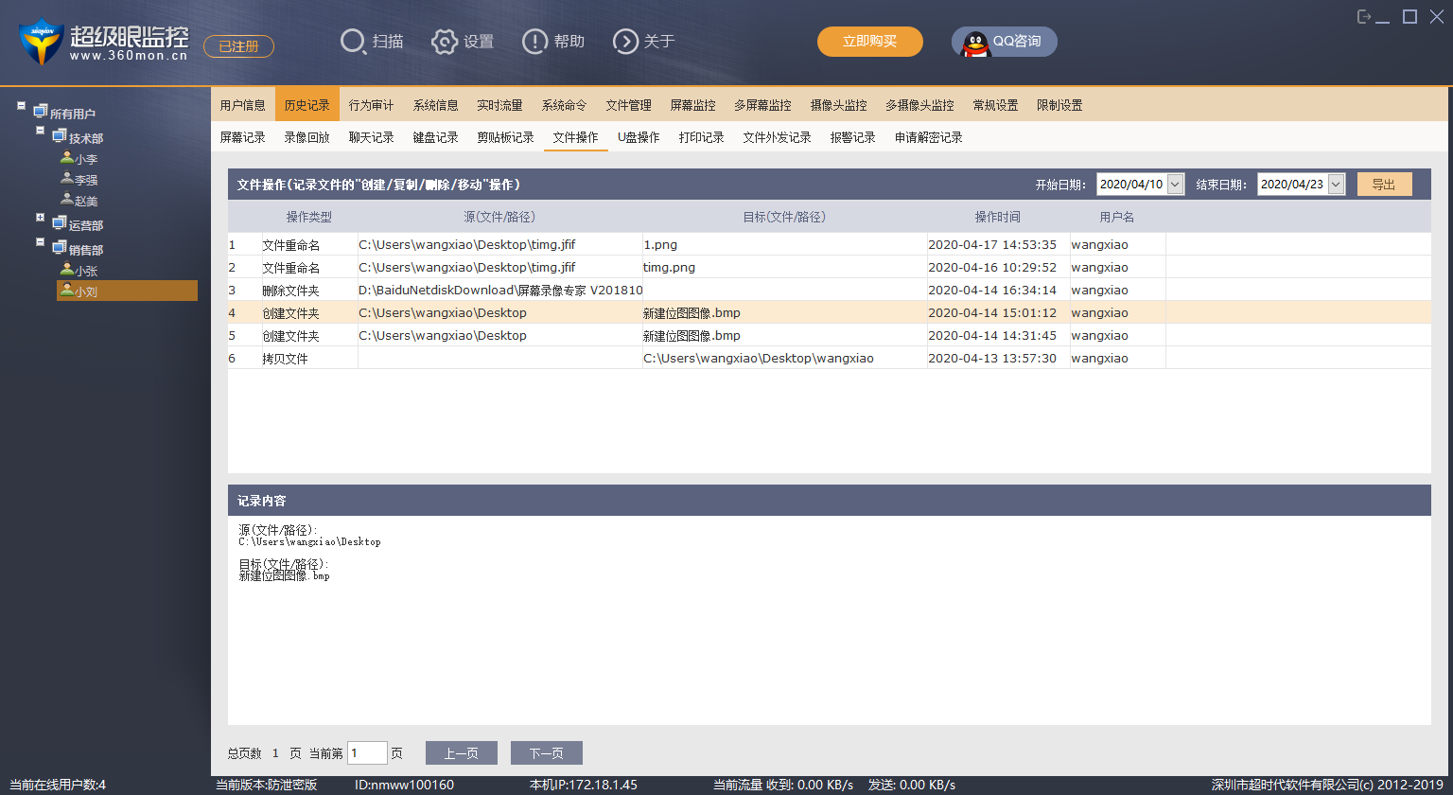The width and height of the screenshot is (1453, 795).
Task: Click the 导出 export button
Action: [x=1384, y=185]
